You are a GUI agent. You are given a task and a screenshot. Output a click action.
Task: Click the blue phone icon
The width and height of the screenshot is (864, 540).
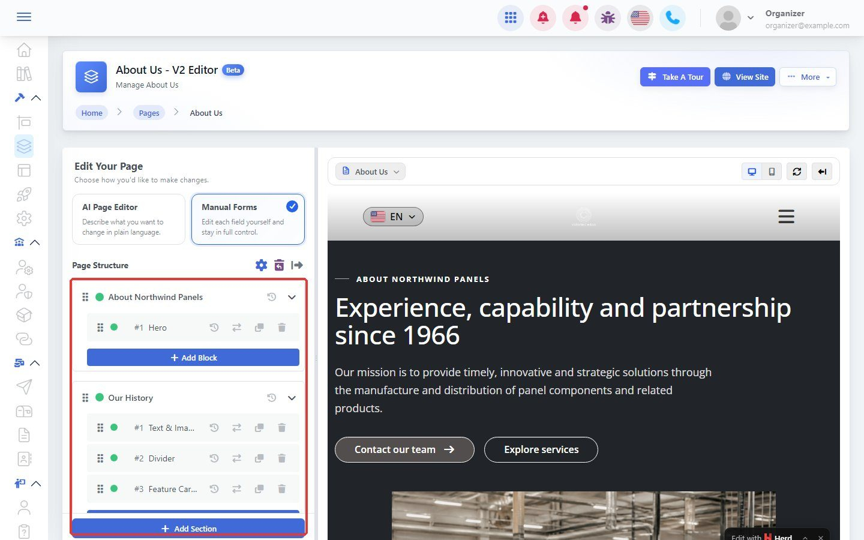point(673,18)
